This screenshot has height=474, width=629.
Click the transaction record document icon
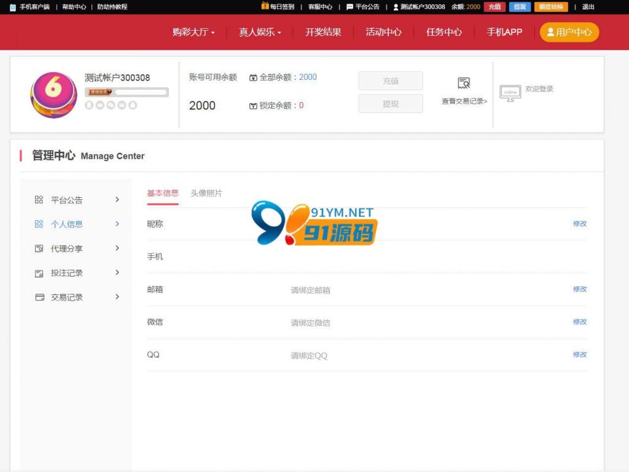click(464, 83)
